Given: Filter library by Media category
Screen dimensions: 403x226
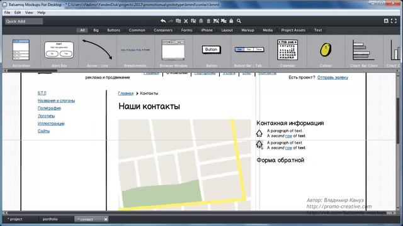Looking at the screenshot, I should pyautogui.click(x=268, y=30).
